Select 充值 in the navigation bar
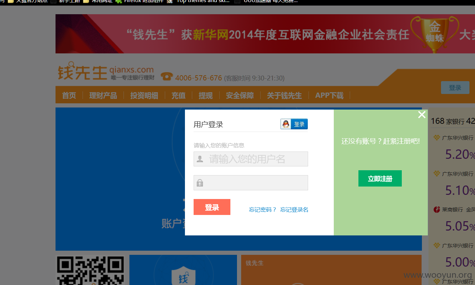Screen dimensions: 475x285 coord(178,95)
